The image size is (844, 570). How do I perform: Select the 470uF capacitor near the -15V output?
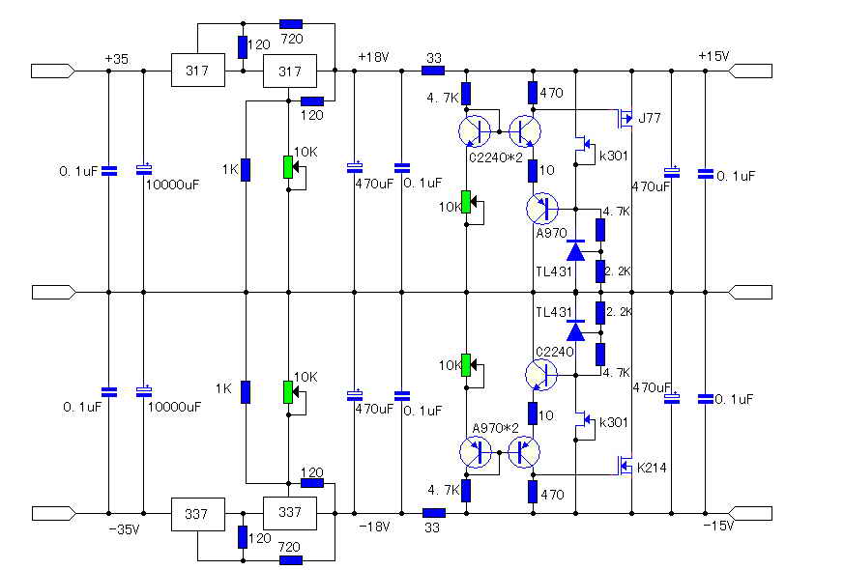coord(671,398)
